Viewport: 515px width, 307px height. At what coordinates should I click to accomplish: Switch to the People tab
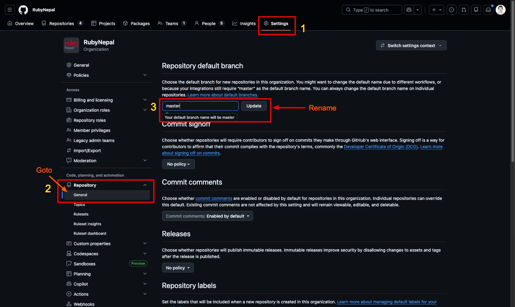click(209, 23)
